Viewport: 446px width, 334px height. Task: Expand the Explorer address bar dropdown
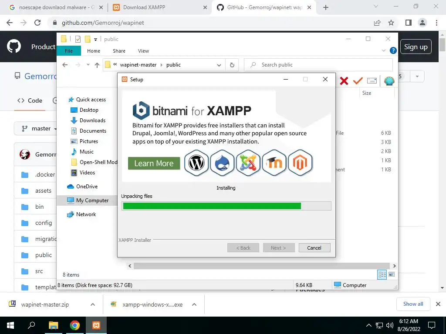click(219, 65)
